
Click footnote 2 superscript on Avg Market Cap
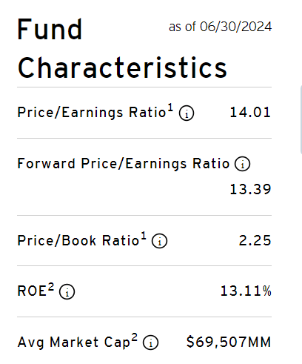click(134, 337)
